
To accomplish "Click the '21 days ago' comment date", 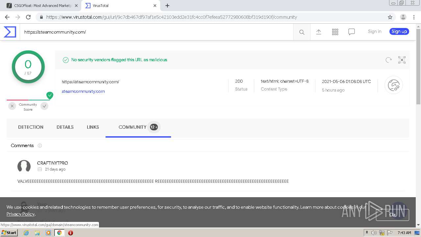I will [55, 169].
